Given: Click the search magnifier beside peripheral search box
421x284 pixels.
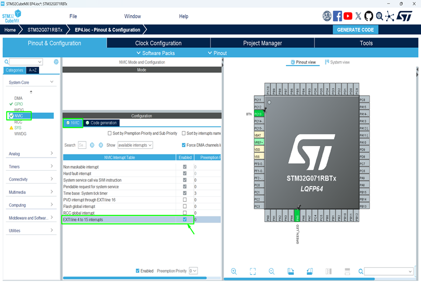Looking at the screenshot, I should point(6,62).
